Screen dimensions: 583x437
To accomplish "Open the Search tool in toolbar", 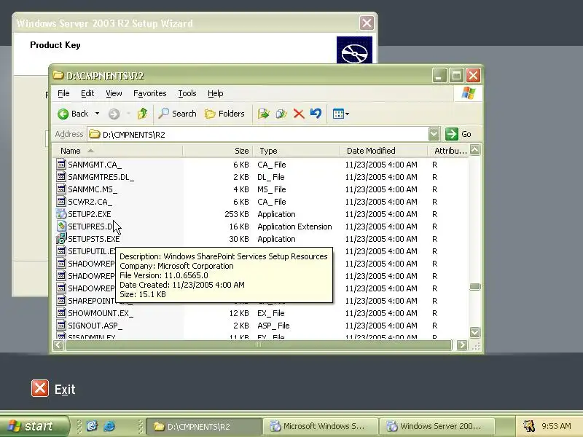I will pos(177,114).
